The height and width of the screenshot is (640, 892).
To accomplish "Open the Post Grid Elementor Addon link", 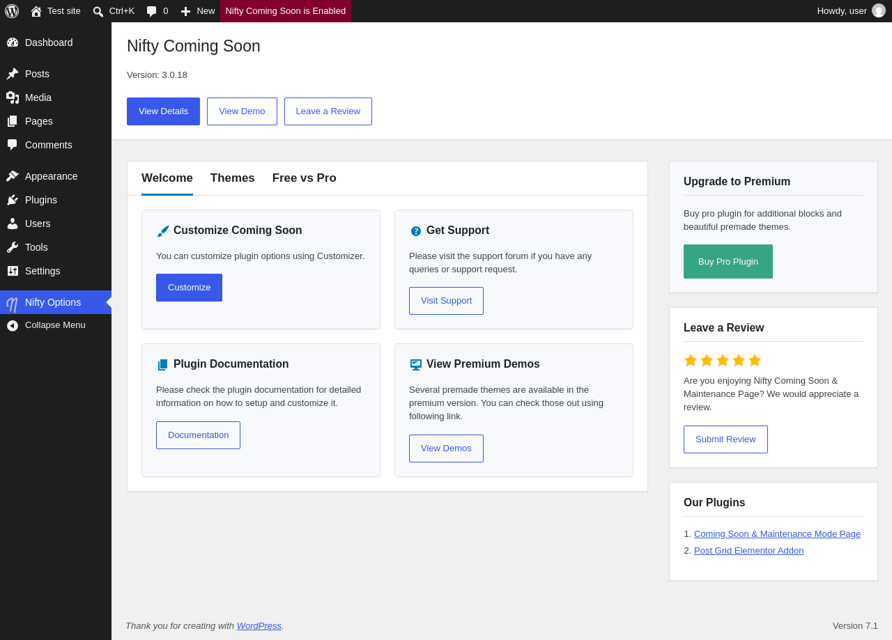I will (x=748, y=551).
